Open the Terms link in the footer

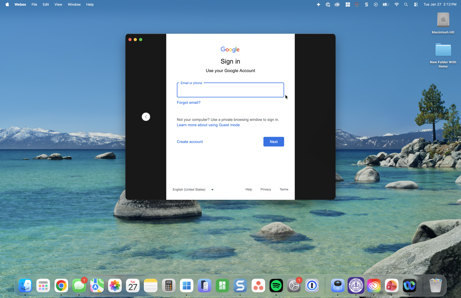point(284,189)
